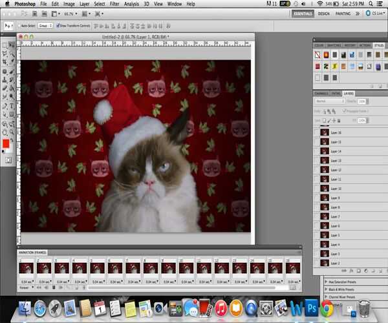Play the frame animation
Viewport: 388px width, 323px height.
click(54, 287)
